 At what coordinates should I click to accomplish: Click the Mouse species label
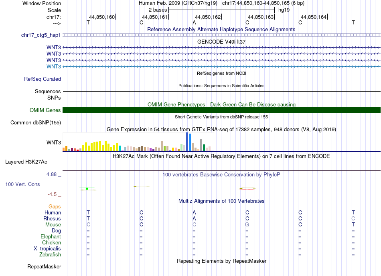[x=53, y=225]
